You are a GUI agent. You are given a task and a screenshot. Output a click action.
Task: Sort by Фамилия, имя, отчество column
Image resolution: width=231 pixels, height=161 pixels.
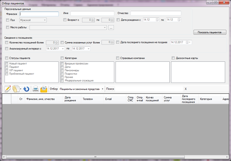click(x=44, y=99)
